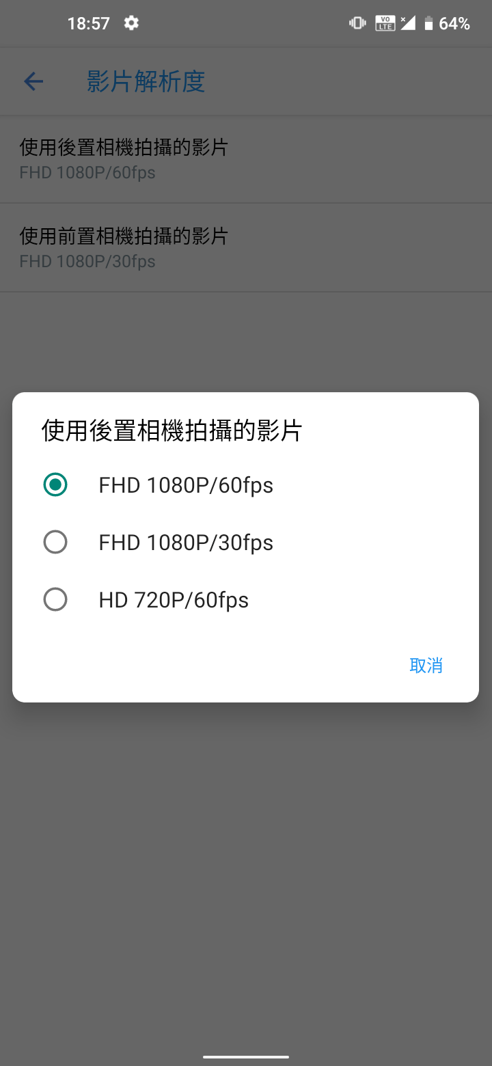Tap the mobile signal strength icon
The image size is (492, 1066).
(408, 23)
